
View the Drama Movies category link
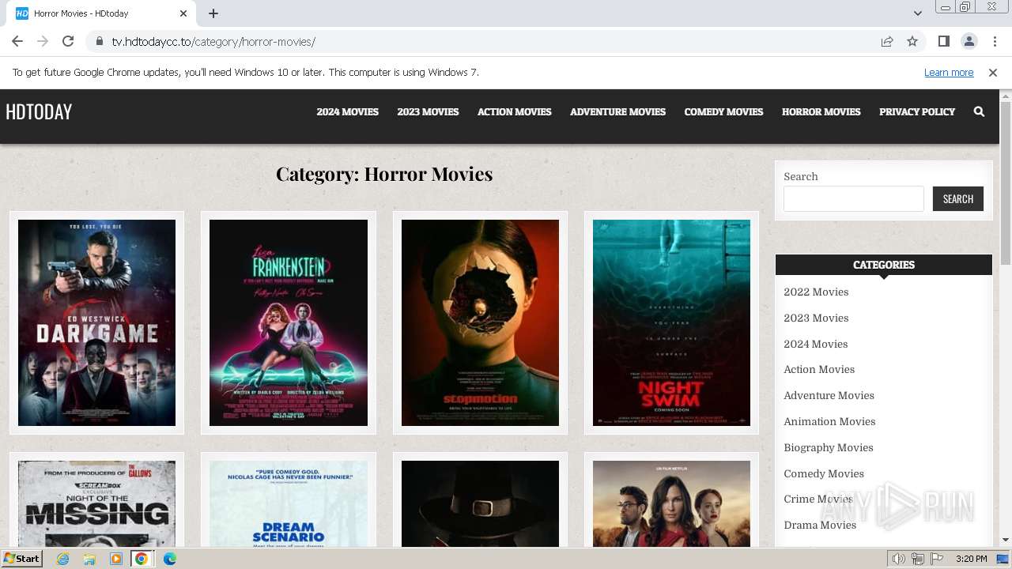(x=820, y=526)
